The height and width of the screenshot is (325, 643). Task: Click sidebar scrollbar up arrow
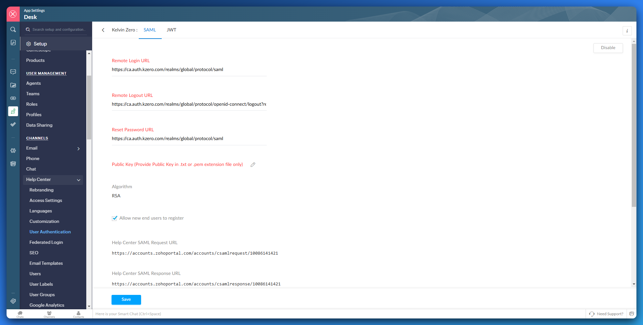click(89, 53)
